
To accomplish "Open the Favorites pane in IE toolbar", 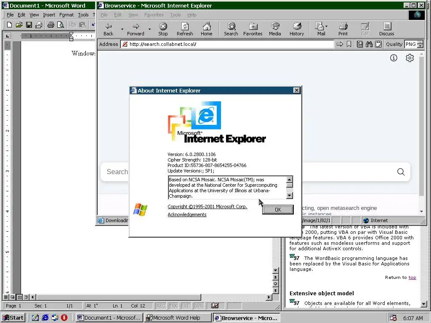I will (253, 29).
